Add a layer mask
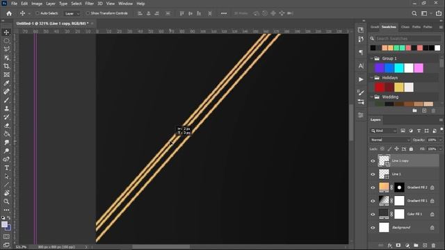Image resolution: width=445 pixels, height=250 pixels. 398,245
